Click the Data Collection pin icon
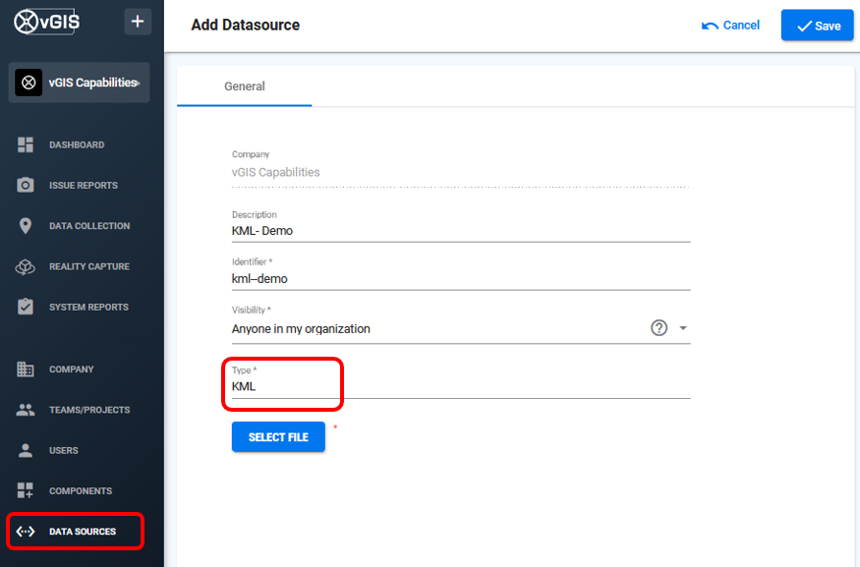 tap(26, 226)
